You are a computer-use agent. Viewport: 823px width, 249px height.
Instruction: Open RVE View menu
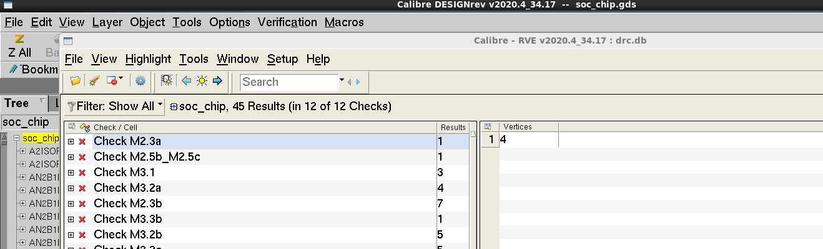pyautogui.click(x=104, y=59)
